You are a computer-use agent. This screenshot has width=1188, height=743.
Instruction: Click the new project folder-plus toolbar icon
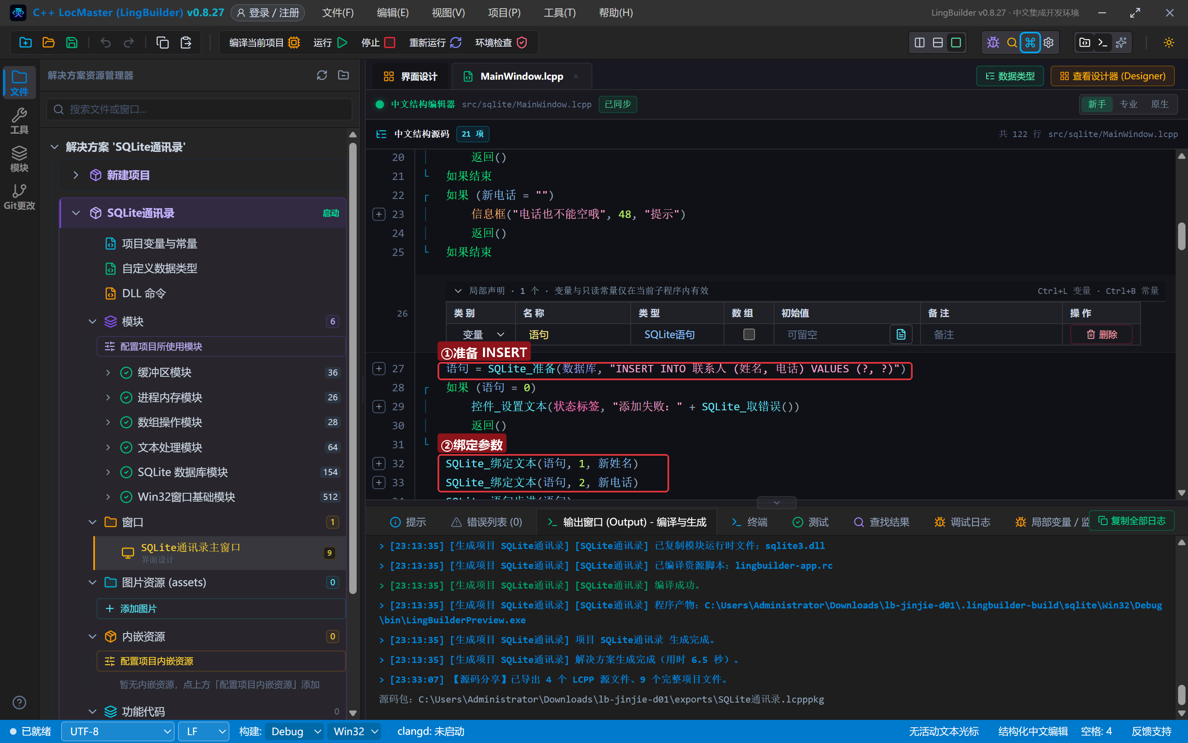pos(26,43)
